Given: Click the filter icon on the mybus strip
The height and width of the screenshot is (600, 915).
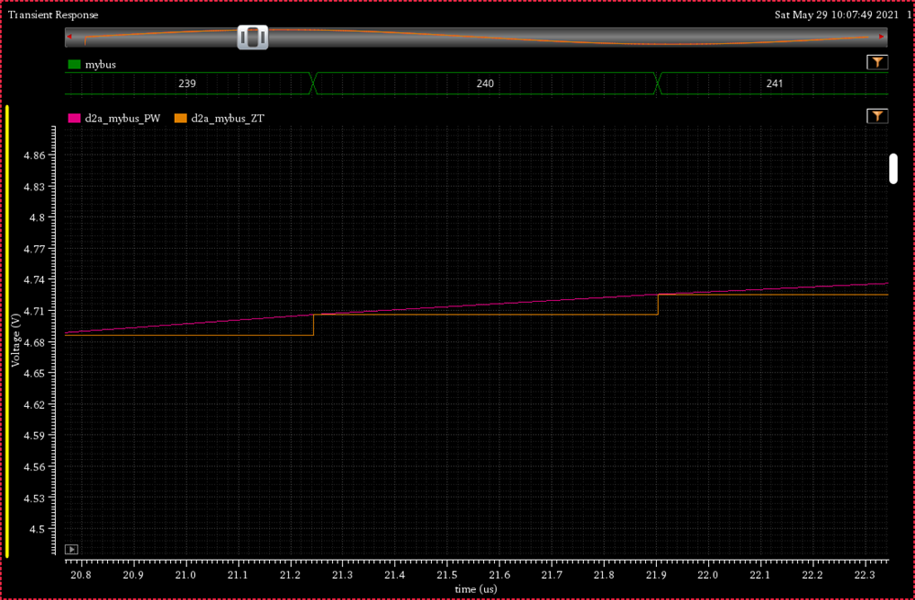Looking at the screenshot, I should [877, 62].
